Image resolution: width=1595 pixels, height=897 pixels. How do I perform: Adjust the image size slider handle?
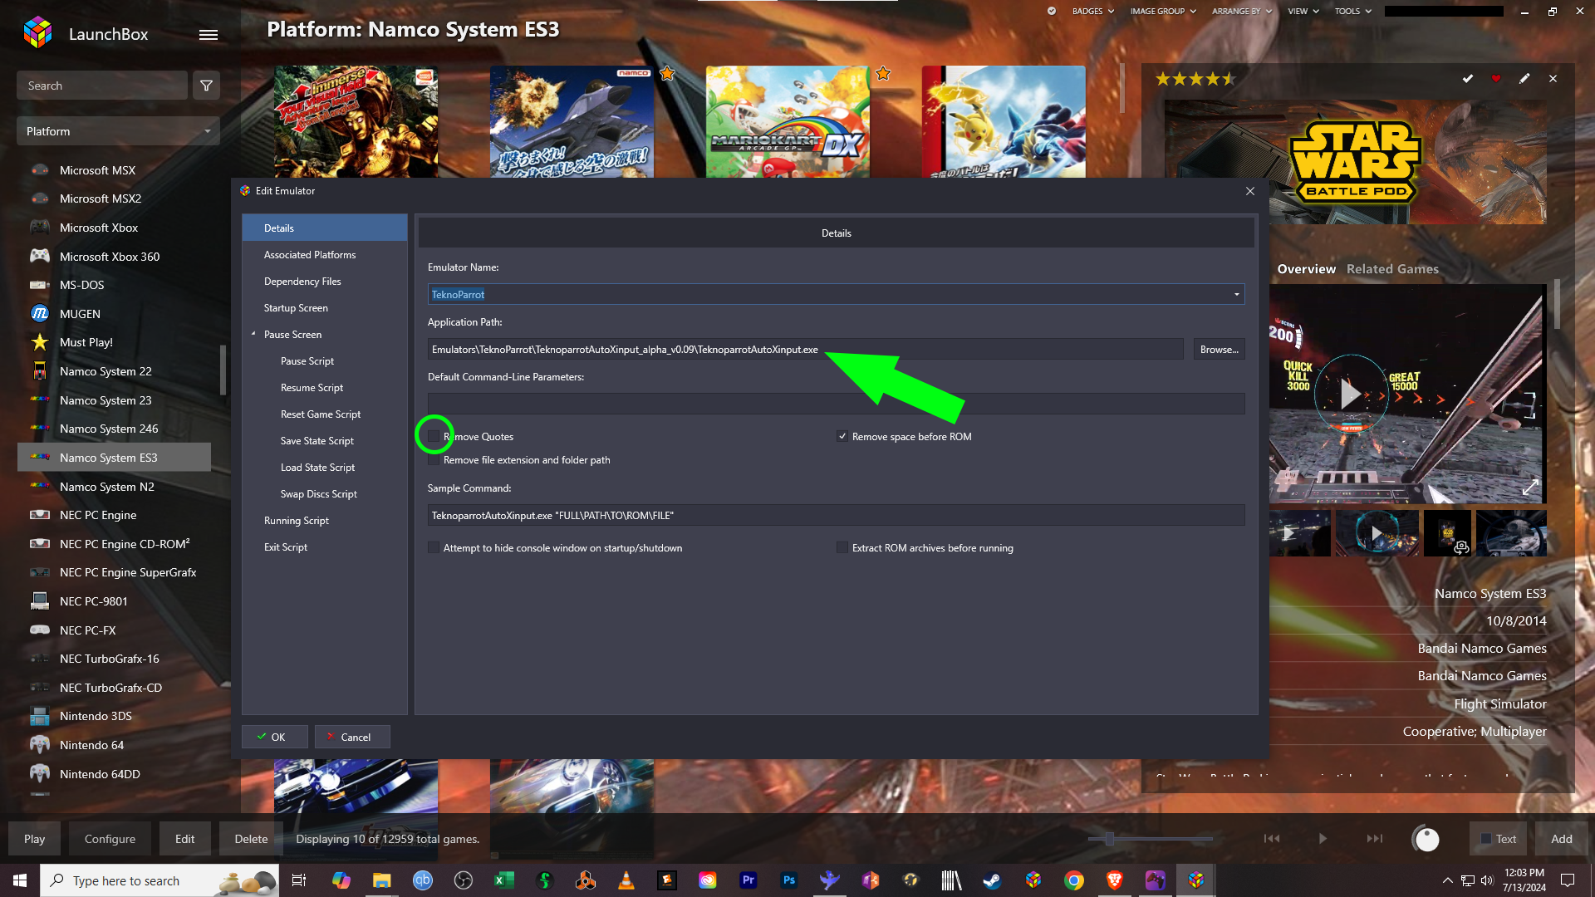(1109, 839)
